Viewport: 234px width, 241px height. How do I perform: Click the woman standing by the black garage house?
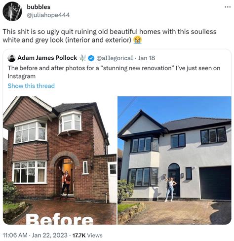pyautogui.click(x=170, y=188)
